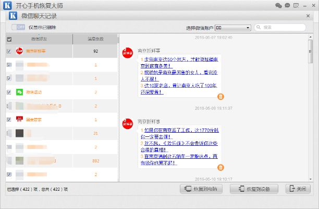Click the WeChat icon in title bar
Screen dimensions: 319x209
click(278, 6)
